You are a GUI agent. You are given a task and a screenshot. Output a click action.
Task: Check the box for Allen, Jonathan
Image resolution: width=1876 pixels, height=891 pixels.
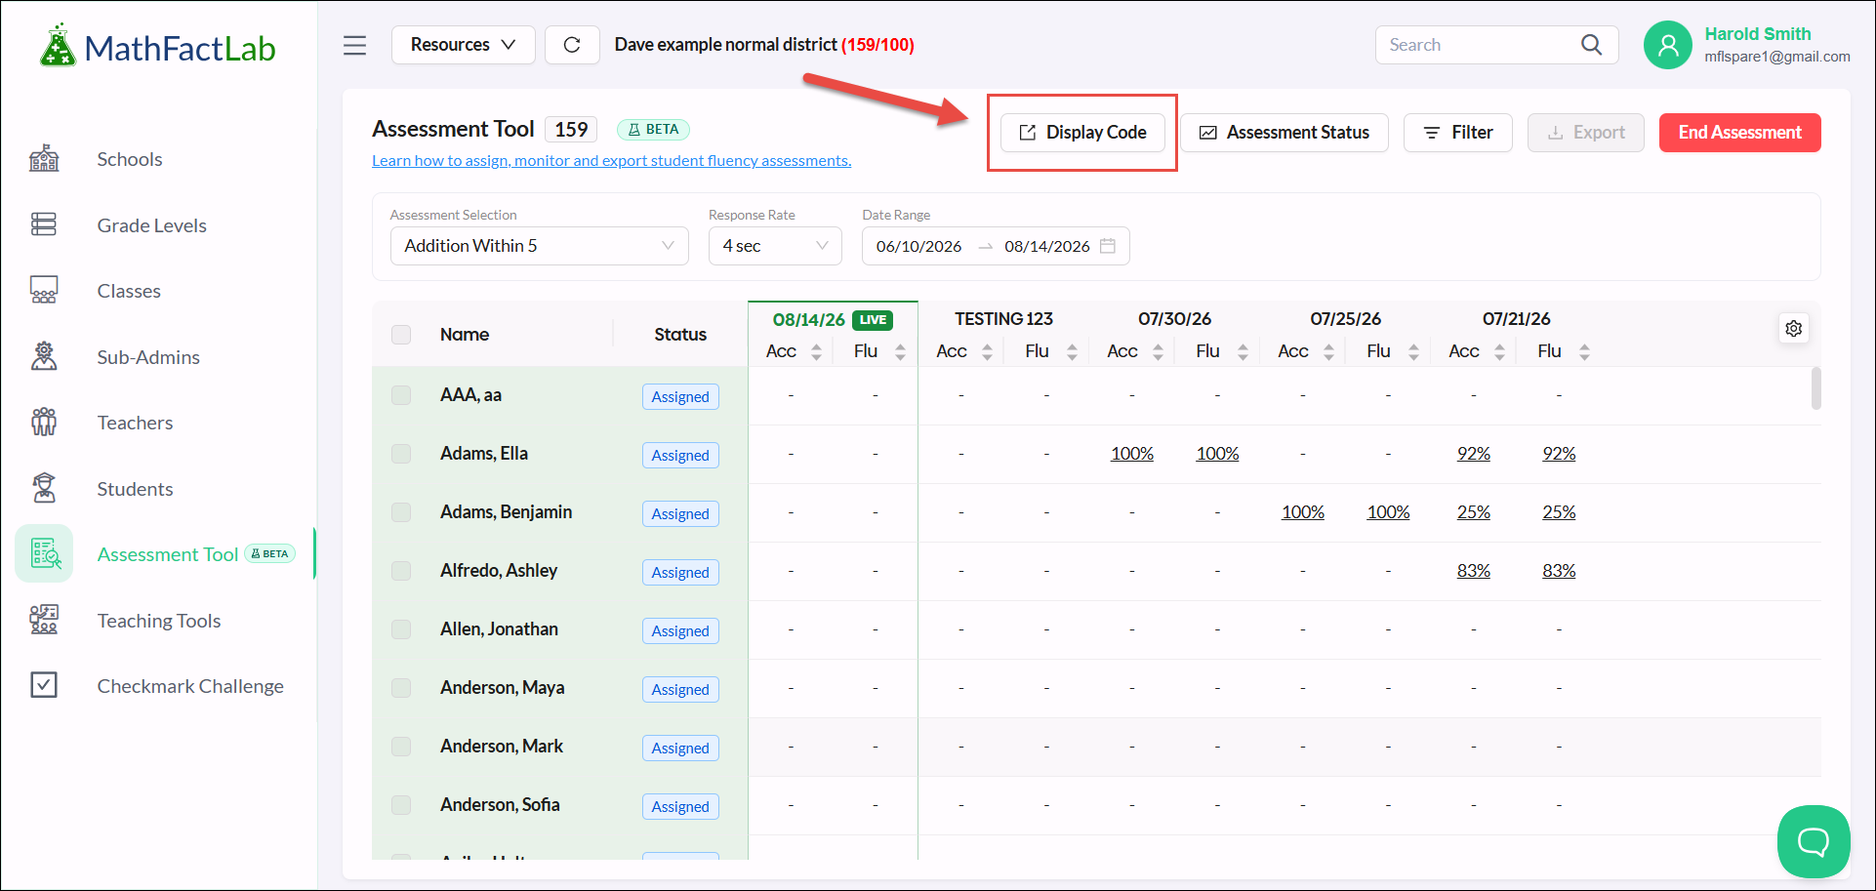[401, 629]
